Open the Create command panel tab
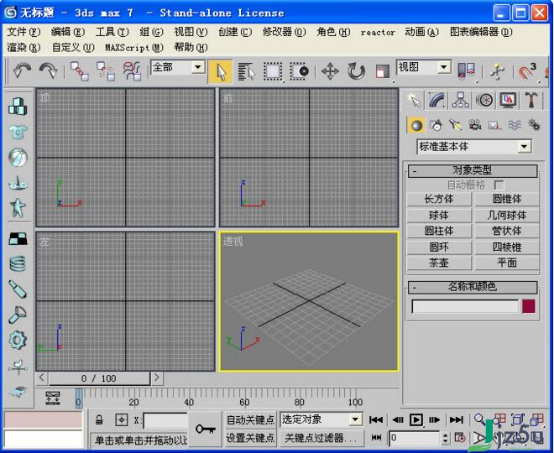554x453 pixels. 414,101
